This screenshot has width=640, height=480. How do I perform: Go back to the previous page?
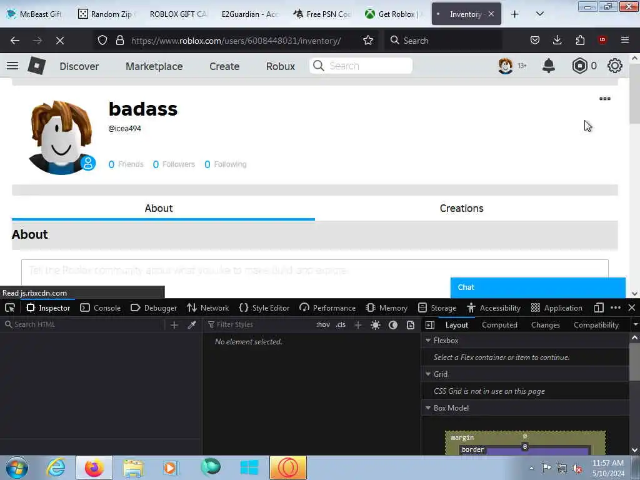click(x=15, y=41)
